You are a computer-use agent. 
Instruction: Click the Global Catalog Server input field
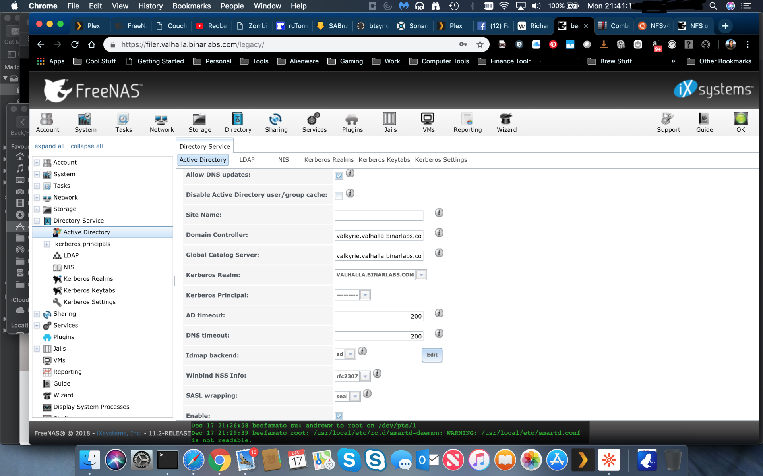[379, 256]
